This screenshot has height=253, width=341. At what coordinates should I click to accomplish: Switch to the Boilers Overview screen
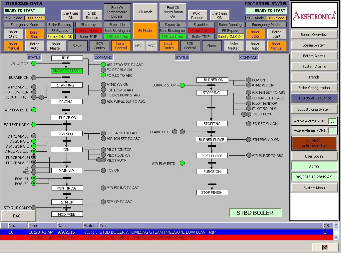click(313, 34)
